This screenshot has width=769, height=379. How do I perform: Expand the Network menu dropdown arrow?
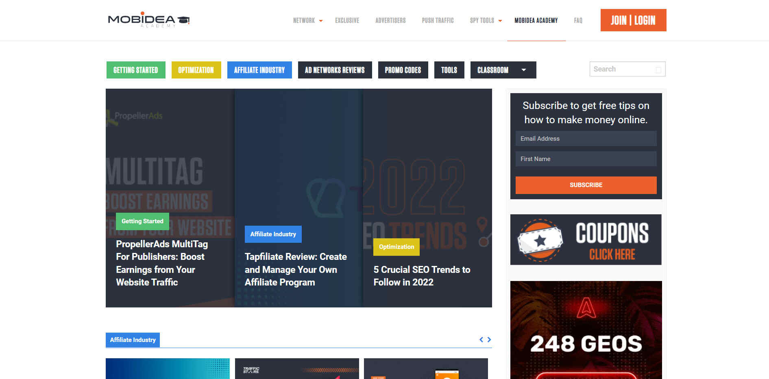click(321, 21)
